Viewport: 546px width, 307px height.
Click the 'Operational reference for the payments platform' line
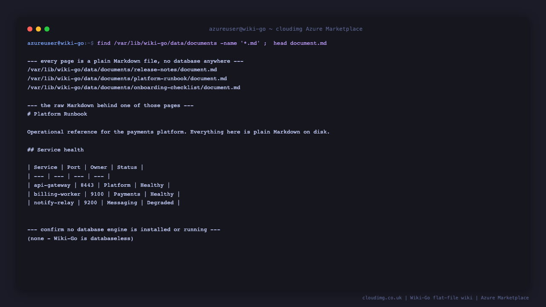pos(179,132)
